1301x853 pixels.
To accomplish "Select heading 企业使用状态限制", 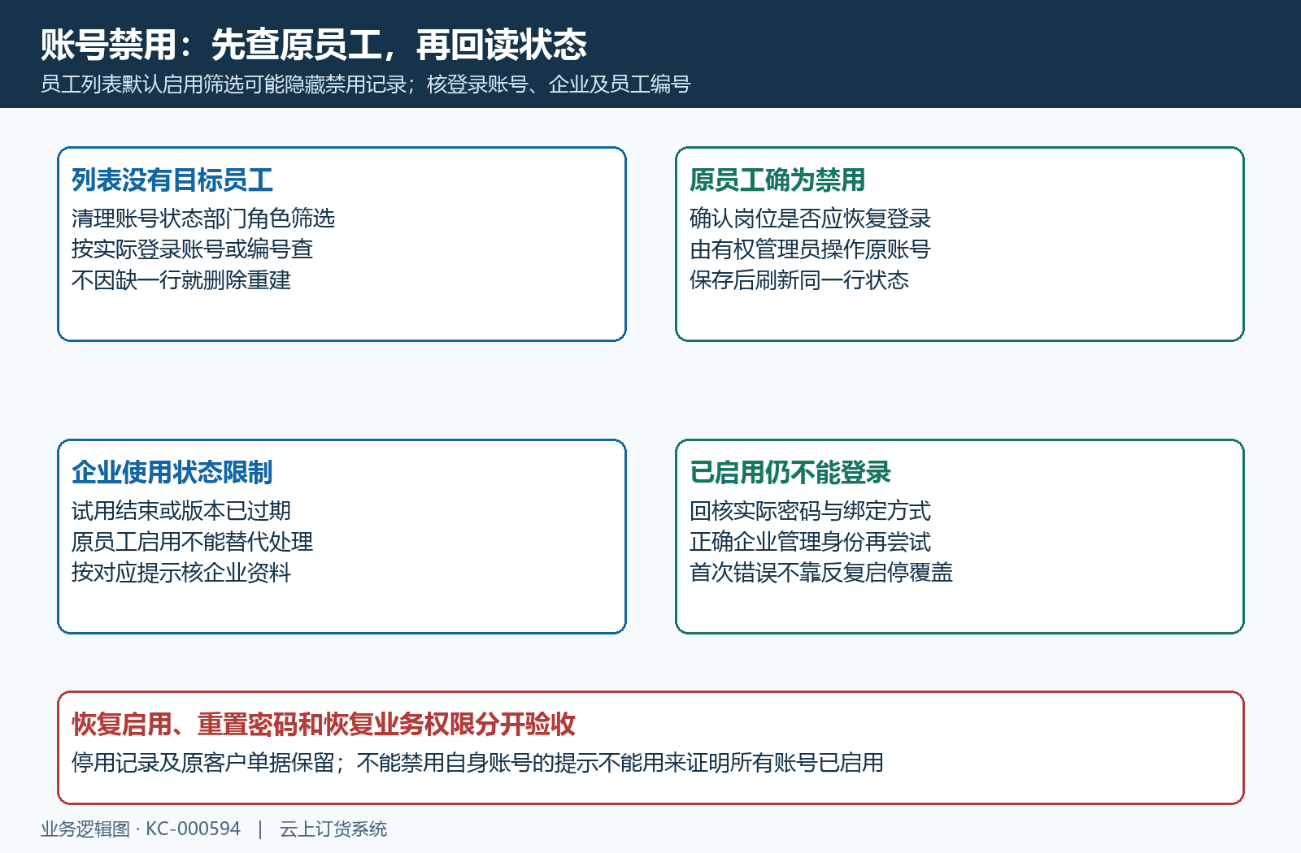I will [x=172, y=473].
